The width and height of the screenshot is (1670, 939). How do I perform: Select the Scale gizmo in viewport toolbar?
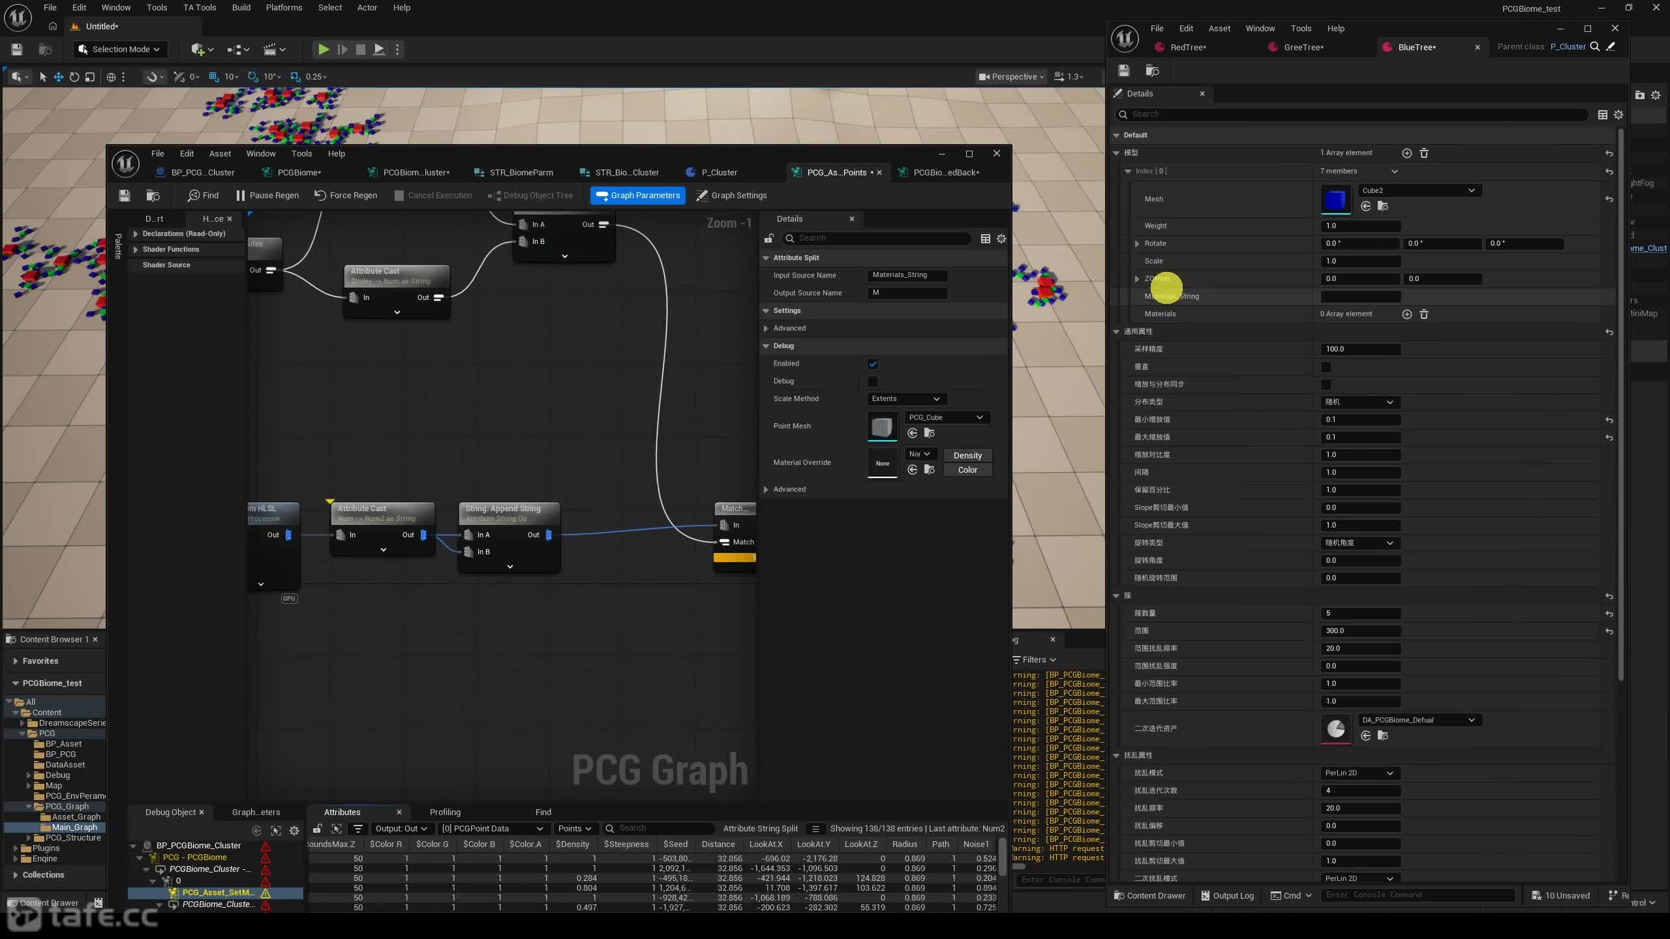90,77
